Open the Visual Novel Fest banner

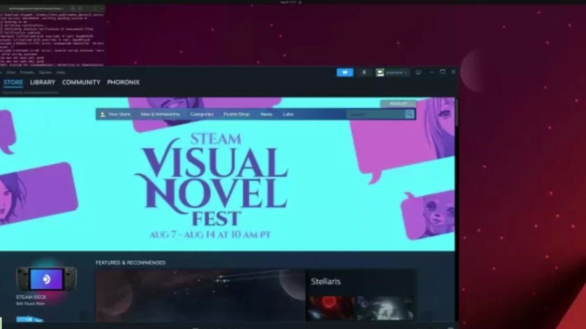[x=227, y=174]
